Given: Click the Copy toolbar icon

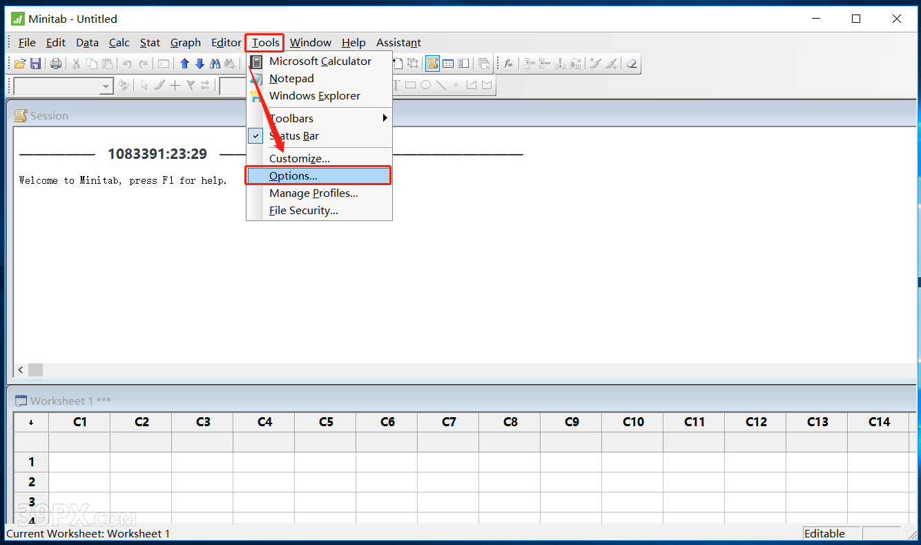Looking at the screenshot, I should [92, 64].
